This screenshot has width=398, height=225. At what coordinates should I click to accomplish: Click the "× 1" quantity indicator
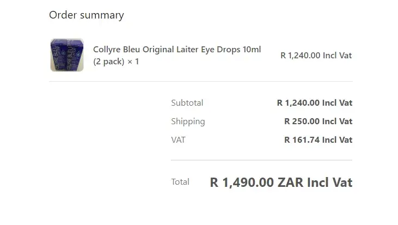[x=133, y=62]
